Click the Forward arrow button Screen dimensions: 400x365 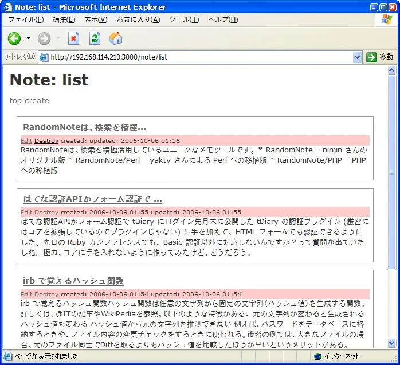[44, 38]
